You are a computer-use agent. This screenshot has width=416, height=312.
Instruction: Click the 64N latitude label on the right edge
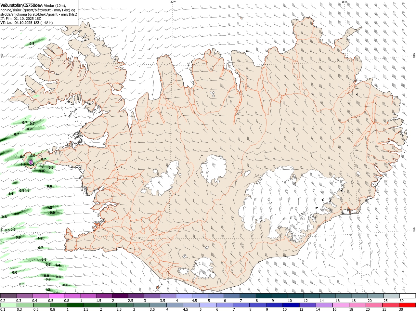coord(414,230)
